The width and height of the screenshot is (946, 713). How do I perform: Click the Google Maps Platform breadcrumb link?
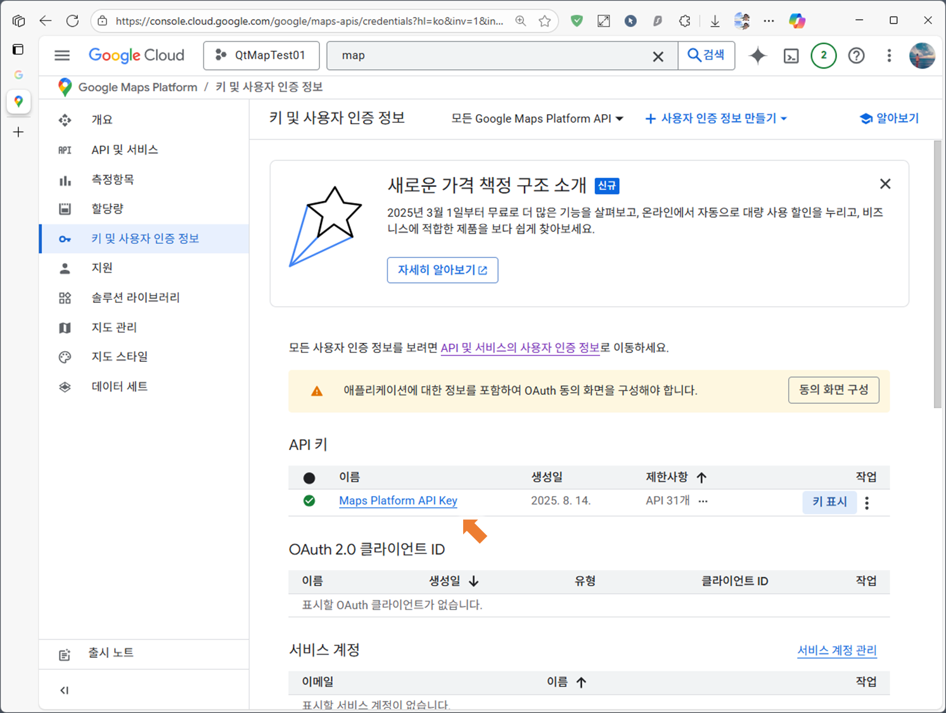pos(137,87)
